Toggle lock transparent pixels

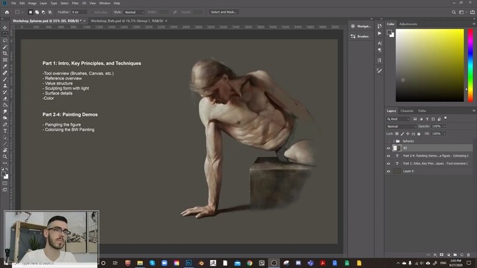coord(397,134)
